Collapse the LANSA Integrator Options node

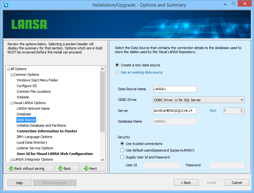(x=12, y=160)
